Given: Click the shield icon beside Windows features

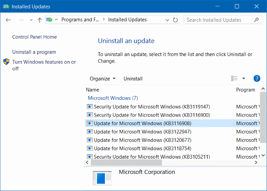Looking at the screenshot, I should [6, 62].
